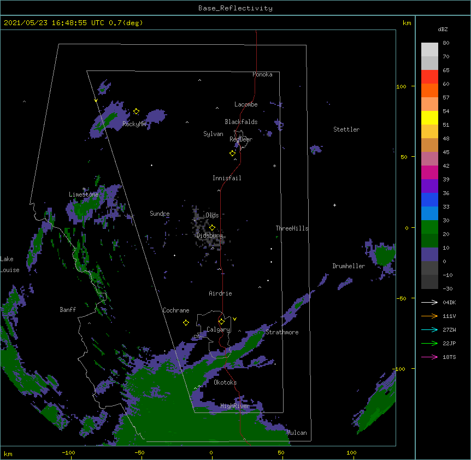Click the violet 36-39 dBZ color band

pos(429,186)
